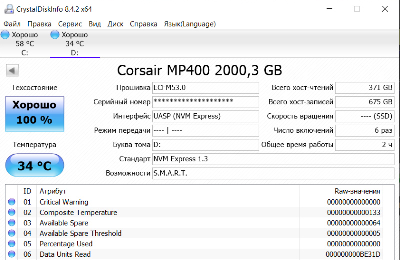The height and width of the screenshot is (260, 400).
Task: Open the Язык(Language) menu
Action: click(190, 24)
